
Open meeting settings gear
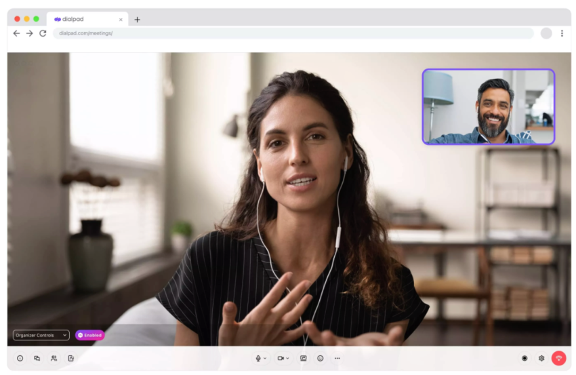click(x=541, y=358)
